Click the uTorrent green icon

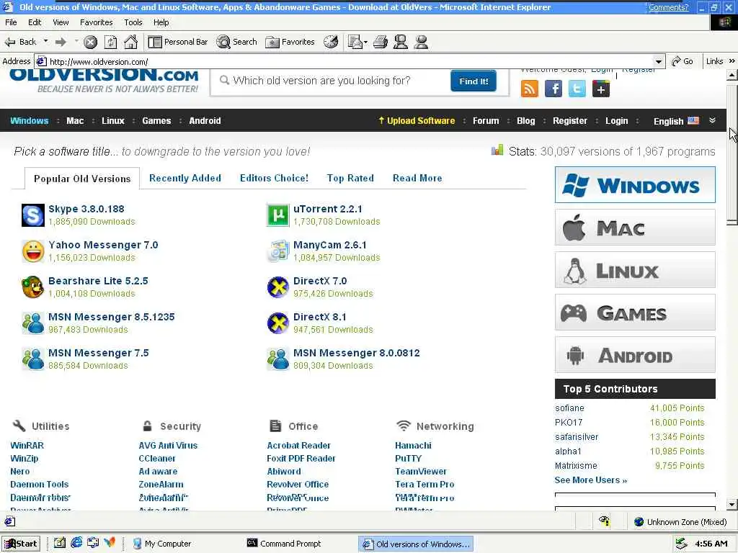click(277, 215)
